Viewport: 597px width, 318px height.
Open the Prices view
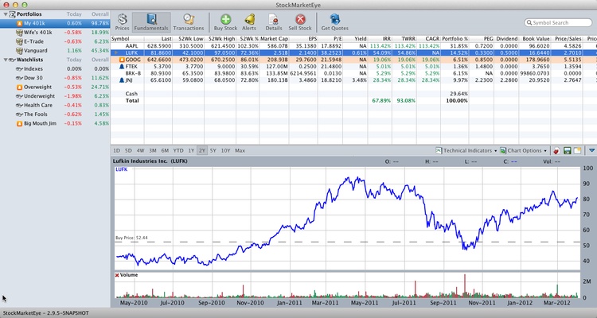123,22
